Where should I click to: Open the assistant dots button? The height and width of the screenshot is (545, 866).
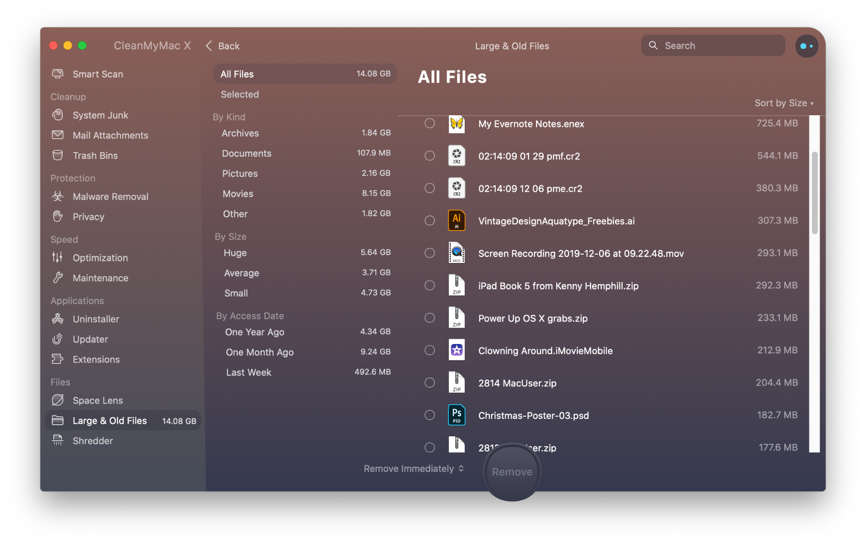pos(806,46)
